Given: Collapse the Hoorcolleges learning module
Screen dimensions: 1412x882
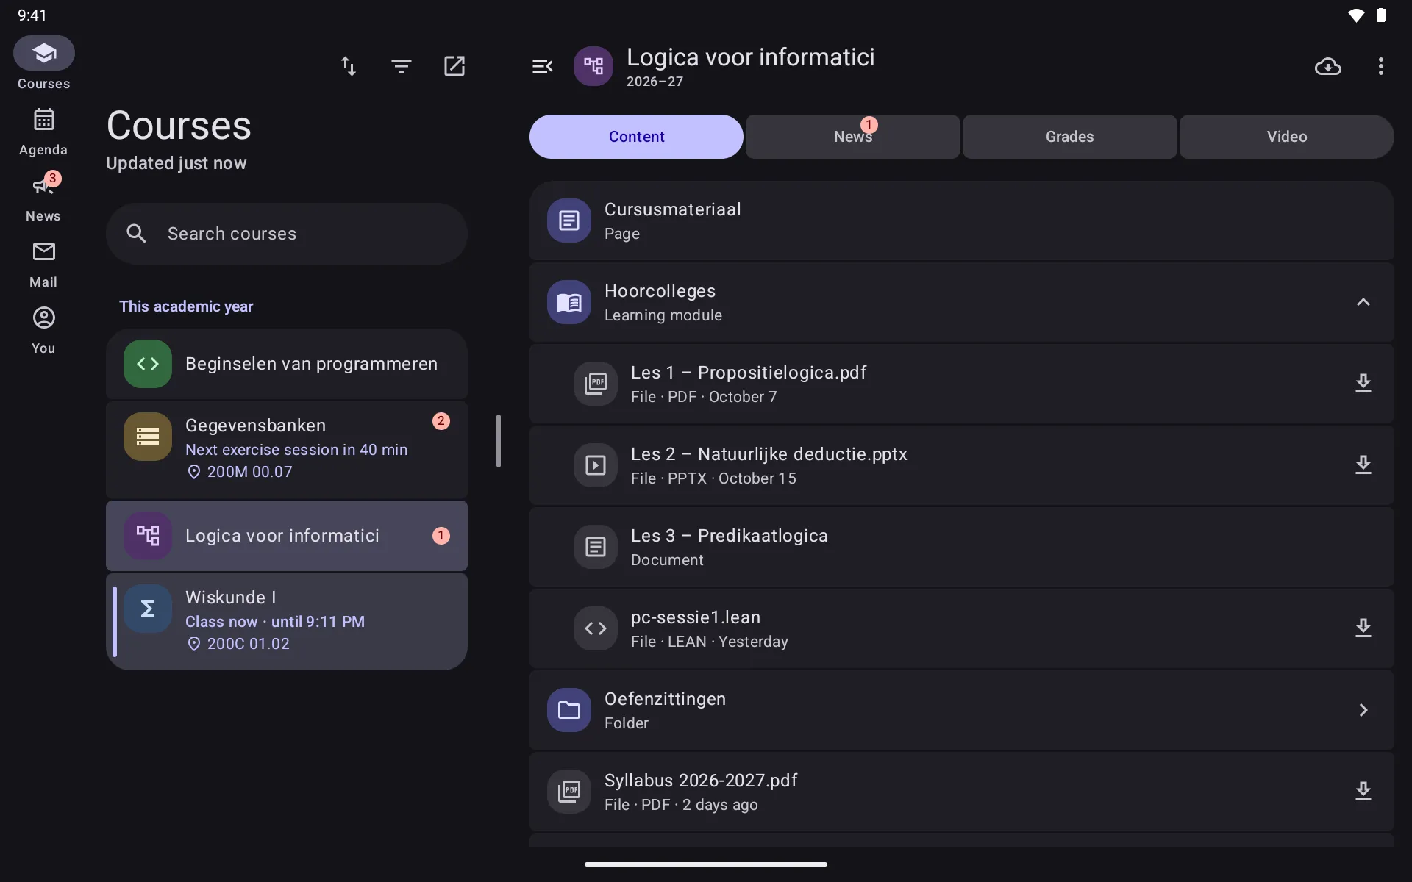Looking at the screenshot, I should click(x=1363, y=302).
